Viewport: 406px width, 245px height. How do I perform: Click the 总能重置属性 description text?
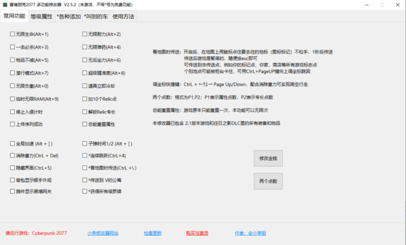pyautogui.click(x=210, y=110)
